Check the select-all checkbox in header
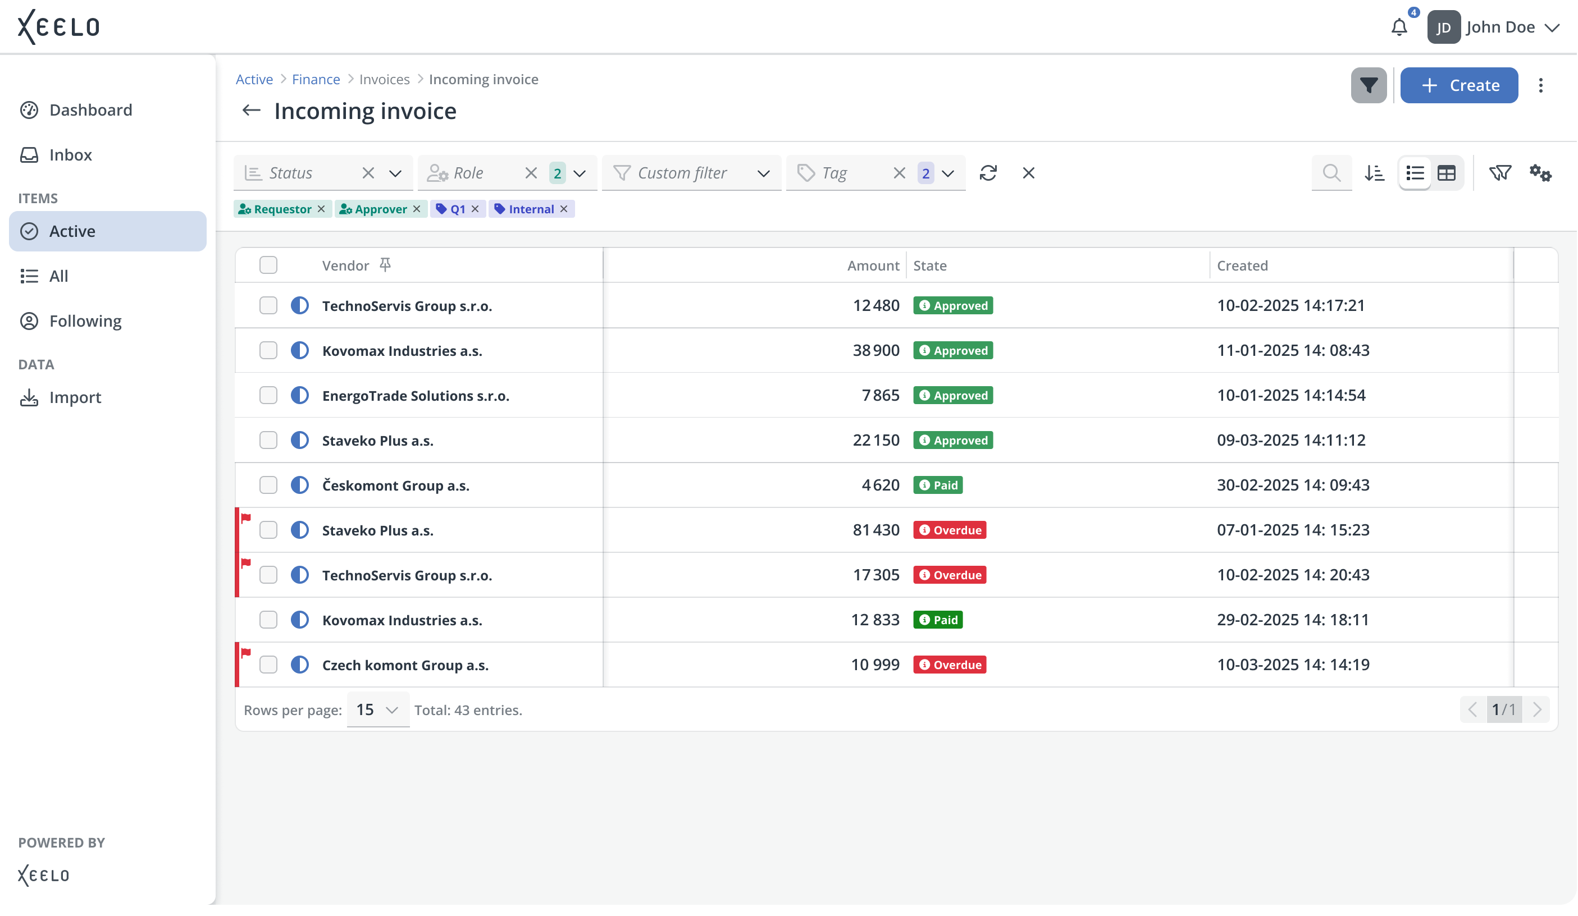The width and height of the screenshot is (1578, 916). (x=268, y=265)
